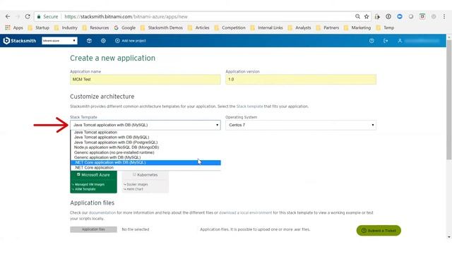Open the Marketing bookmark folder
The width and height of the screenshot is (452, 254).
click(357, 28)
